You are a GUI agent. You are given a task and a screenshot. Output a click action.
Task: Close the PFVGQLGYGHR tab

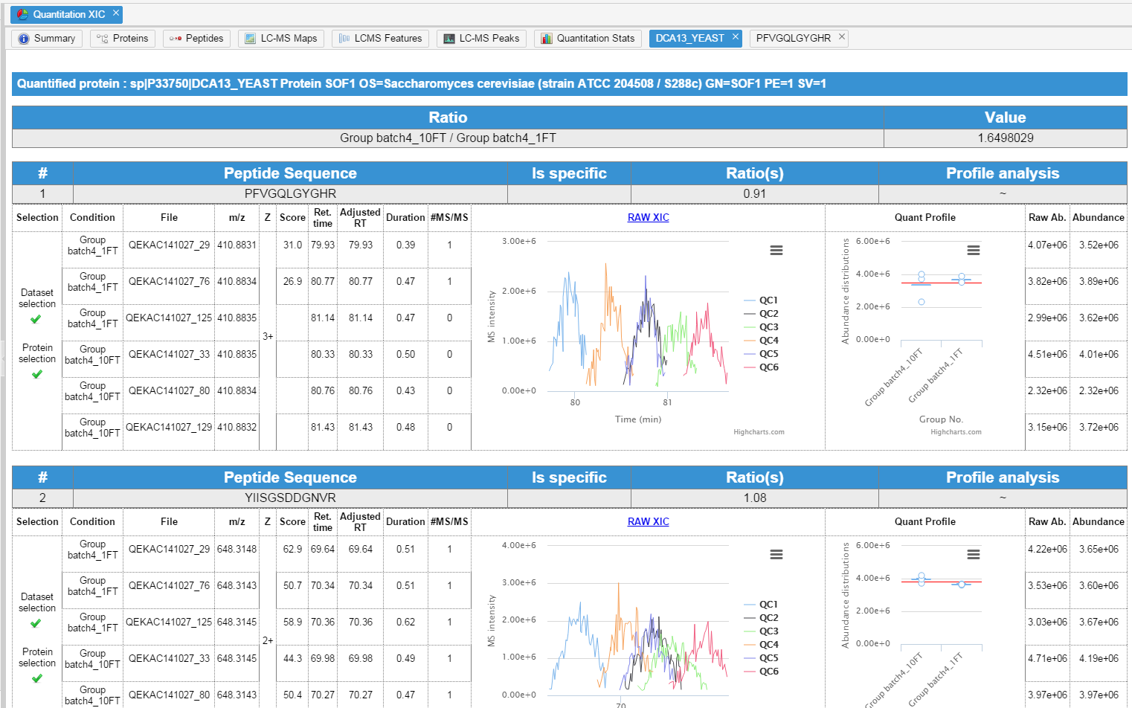[842, 36]
